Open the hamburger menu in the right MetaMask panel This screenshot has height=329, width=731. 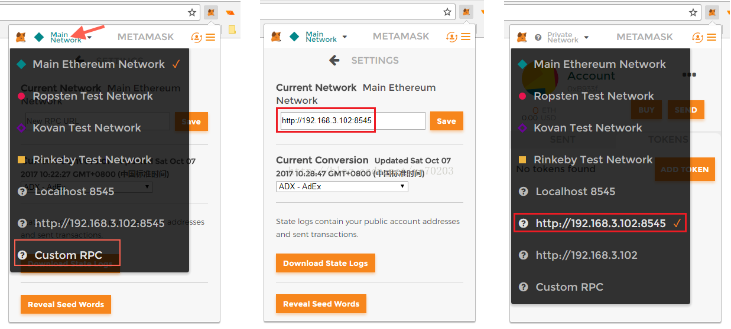(711, 37)
